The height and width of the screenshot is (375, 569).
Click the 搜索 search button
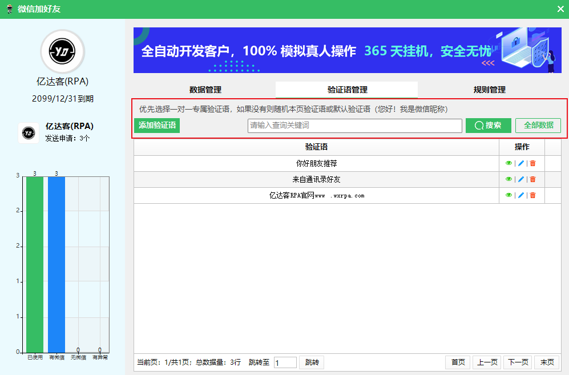[x=488, y=126]
